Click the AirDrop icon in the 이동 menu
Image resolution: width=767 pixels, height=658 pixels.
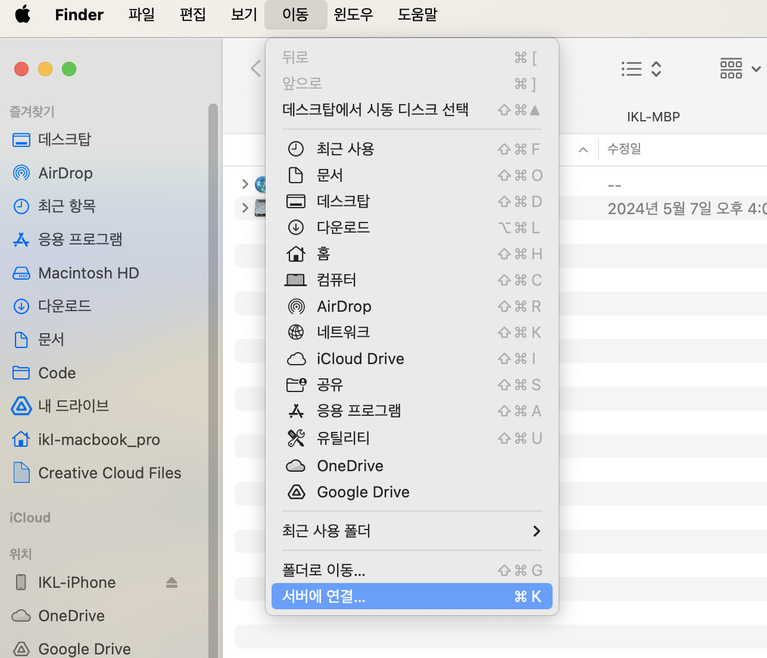coord(296,306)
